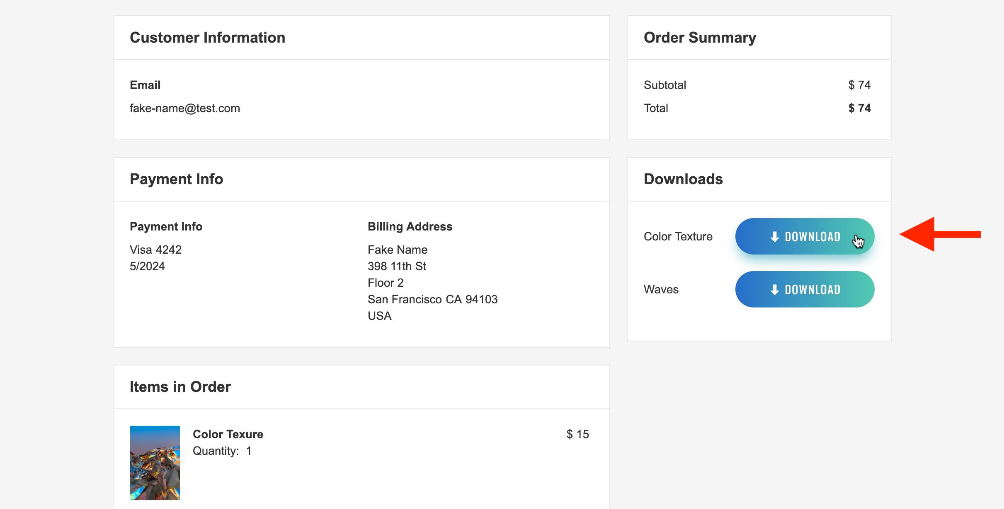Click the Color Texure product thumbnail
1004x509 pixels.
(155, 463)
